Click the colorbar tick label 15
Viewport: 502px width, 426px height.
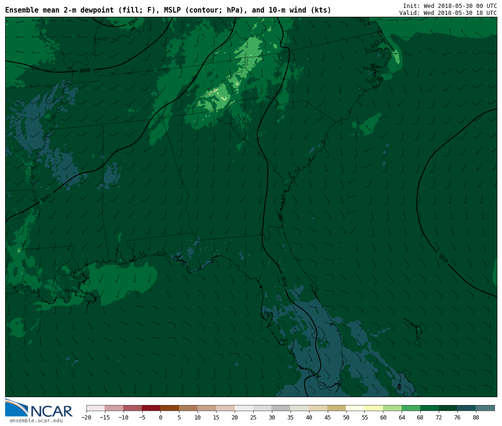[216, 417]
